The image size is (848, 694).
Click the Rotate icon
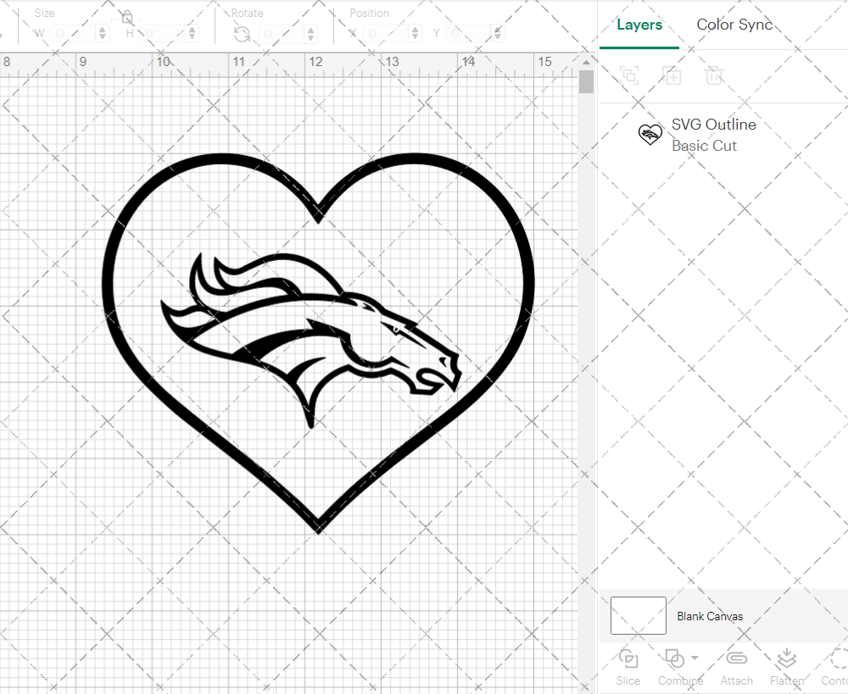(242, 34)
